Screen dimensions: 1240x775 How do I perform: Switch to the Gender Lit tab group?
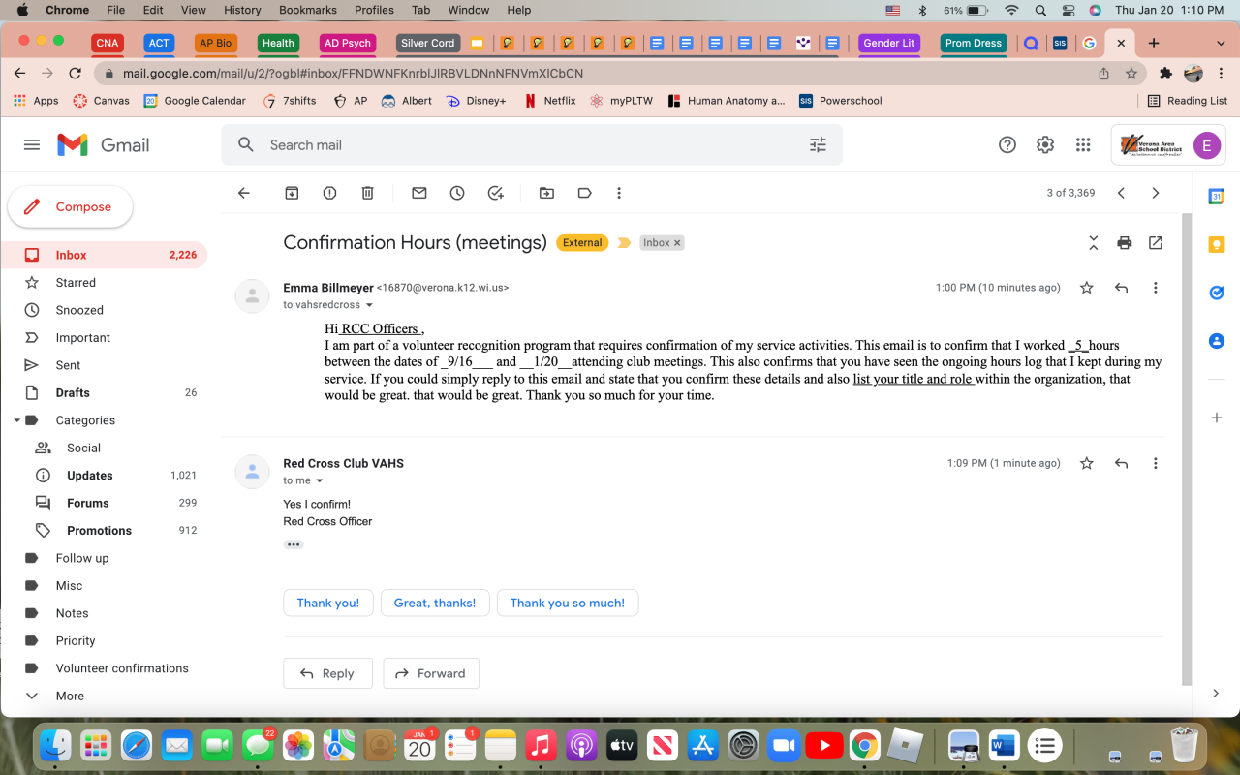click(888, 43)
